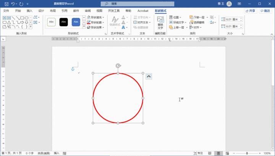Collapse the ribbon with chevron
The height and width of the screenshot is (156, 275).
272,34
